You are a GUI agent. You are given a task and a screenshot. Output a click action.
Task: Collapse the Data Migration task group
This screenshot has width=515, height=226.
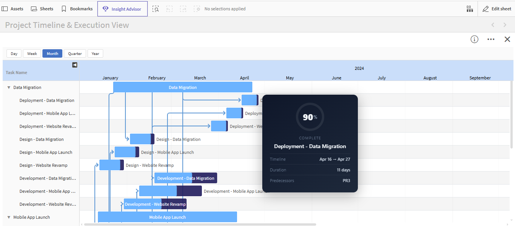point(9,87)
